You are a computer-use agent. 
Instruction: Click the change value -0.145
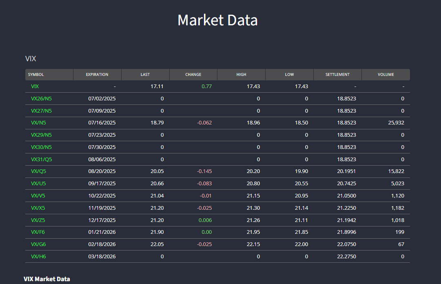click(x=204, y=171)
